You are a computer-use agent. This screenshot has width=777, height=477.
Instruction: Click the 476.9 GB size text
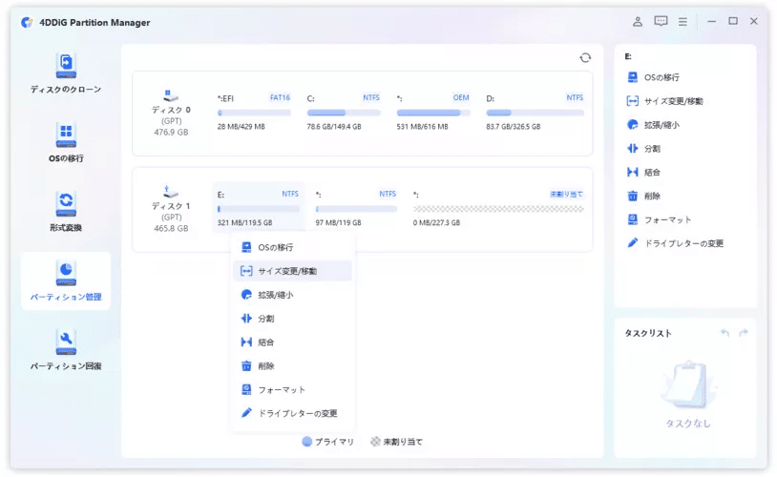171,133
